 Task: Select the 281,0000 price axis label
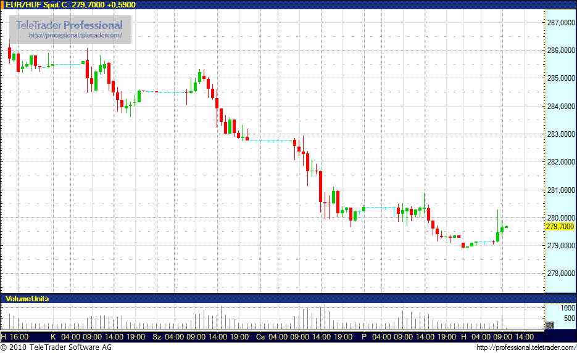point(561,190)
